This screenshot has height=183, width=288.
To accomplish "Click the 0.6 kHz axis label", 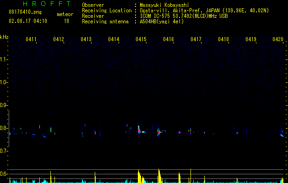I will coord(4,174).
